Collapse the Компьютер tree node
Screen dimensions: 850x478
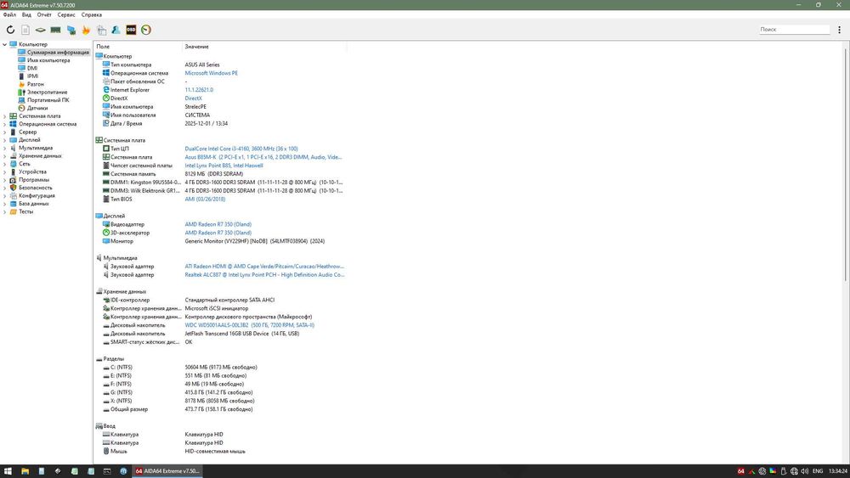(5, 44)
